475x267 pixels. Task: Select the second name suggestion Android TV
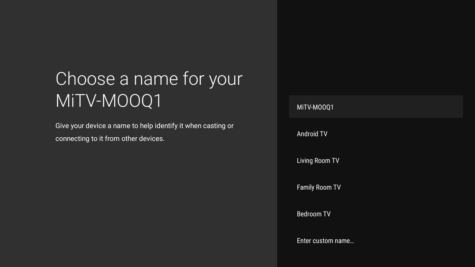tap(376, 134)
